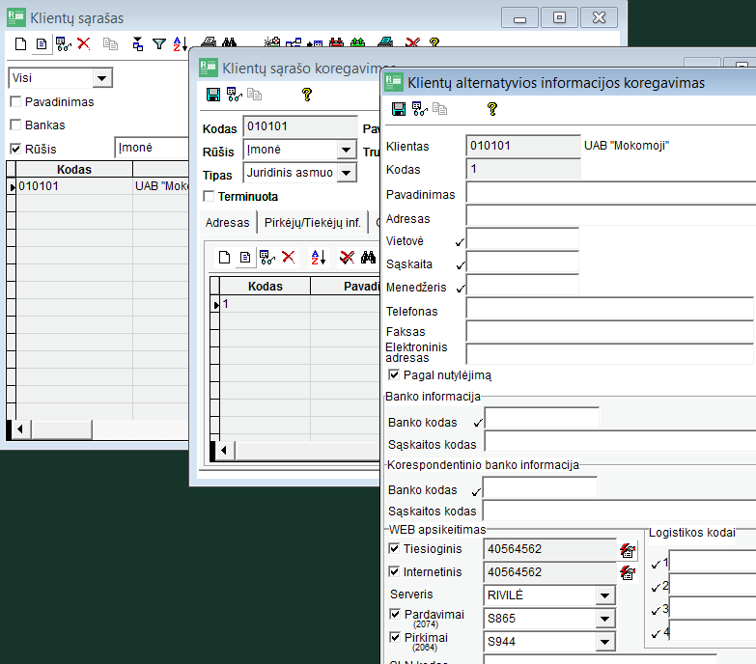Save alternatyvios informacijos koregavimas record
756x664 pixels.
click(398, 109)
